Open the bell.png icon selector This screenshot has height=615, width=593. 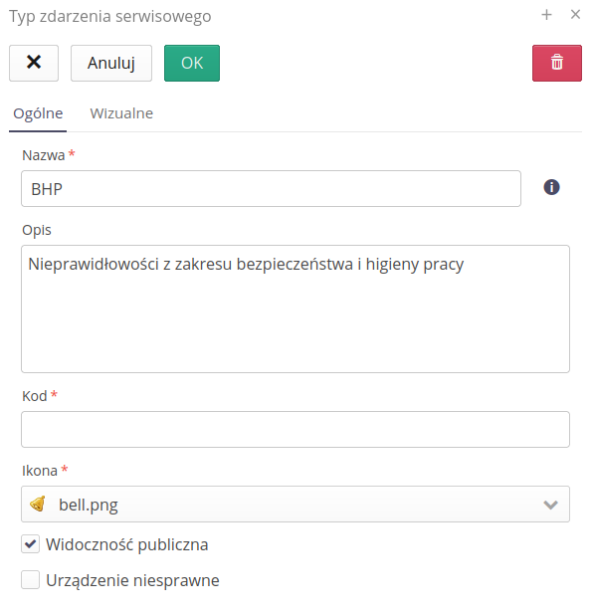pos(296,504)
